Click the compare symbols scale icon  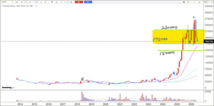pos(61,2)
